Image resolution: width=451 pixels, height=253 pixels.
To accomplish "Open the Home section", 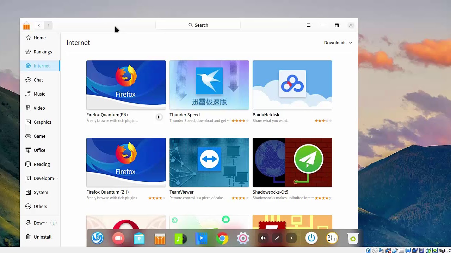I will (40, 38).
